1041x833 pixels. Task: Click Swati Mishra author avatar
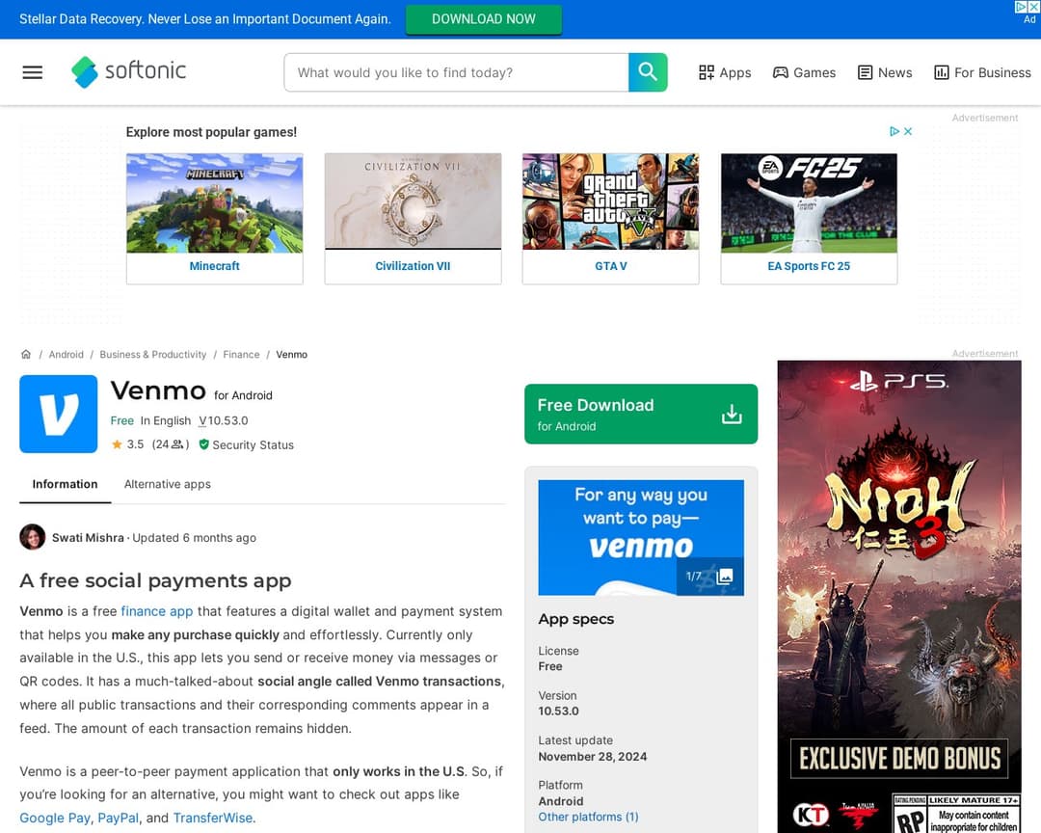point(33,537)
